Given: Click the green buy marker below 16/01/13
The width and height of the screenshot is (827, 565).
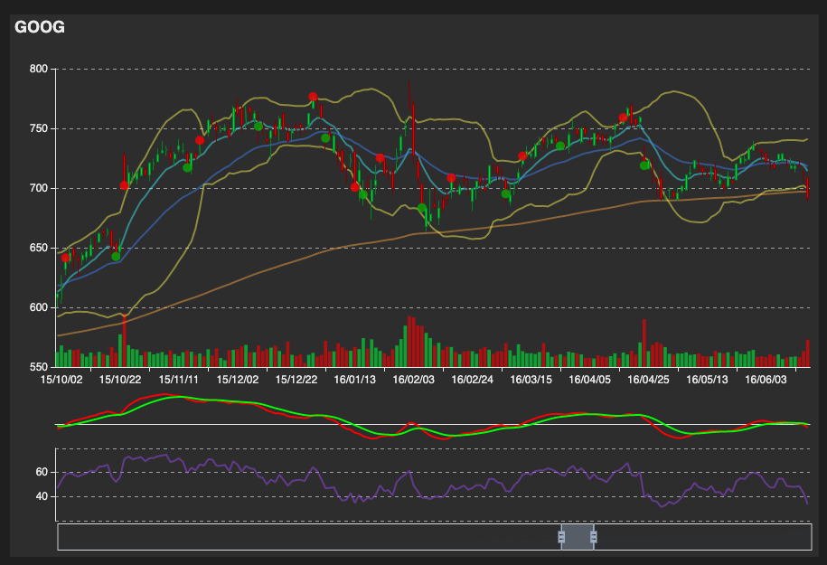Looking at the screenshot, I should (363, 194).
